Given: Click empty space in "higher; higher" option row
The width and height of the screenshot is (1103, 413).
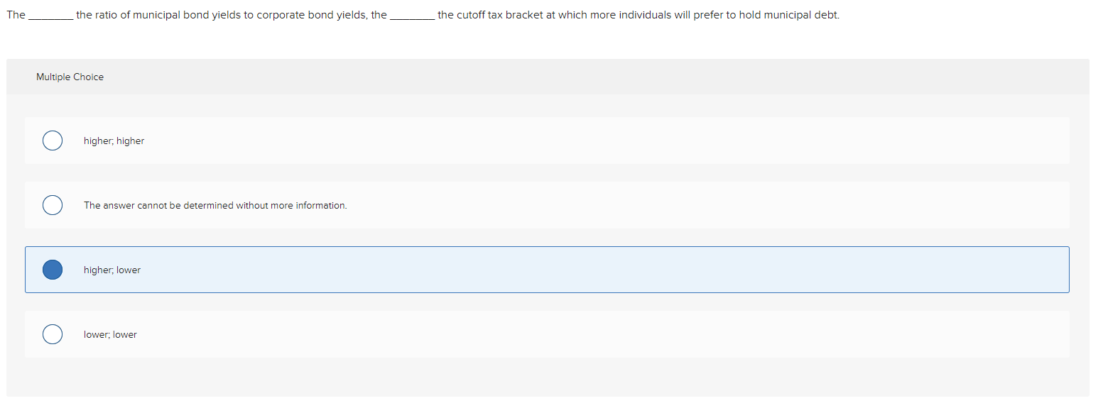Looking at the screenshot, I should click(604, 141).
